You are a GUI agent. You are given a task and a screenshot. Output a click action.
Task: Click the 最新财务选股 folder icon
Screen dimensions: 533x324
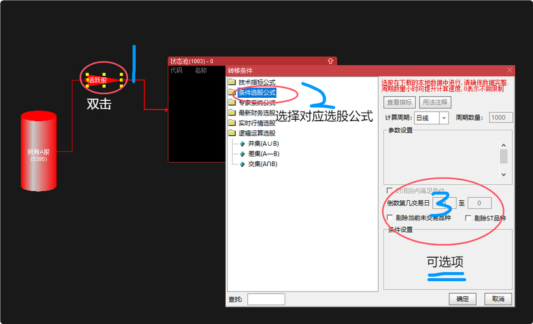[x=232, y=112]
